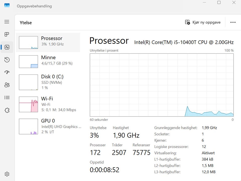Click the Virtualisering Aktivert value
The height and width of the screenshot is (181, 241).
point(208,153)
